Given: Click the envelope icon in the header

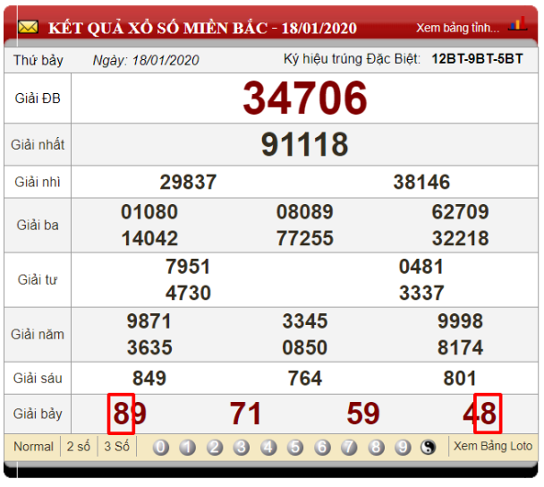Looking at the screenshot, I should 28,28.
